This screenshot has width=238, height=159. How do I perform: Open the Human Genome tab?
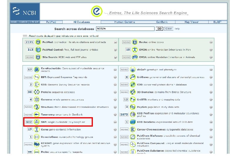tap(125, 22)
